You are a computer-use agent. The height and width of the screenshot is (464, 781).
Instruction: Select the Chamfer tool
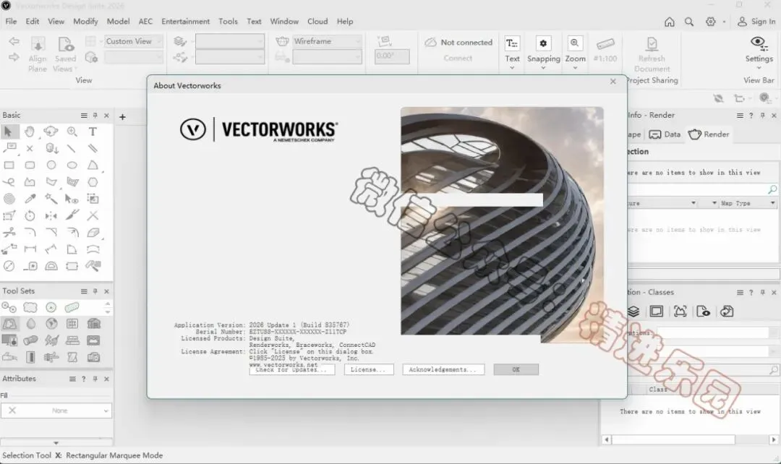pyautogui.click(x=51, y=233)
